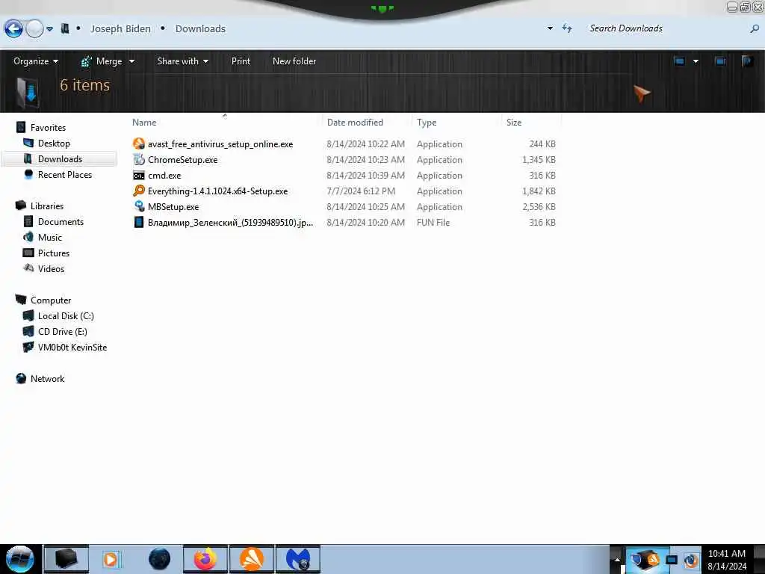The width and height of the screenshot is (765, 574).
Task: Click the Forward navigation button
Action: [34, 29]
